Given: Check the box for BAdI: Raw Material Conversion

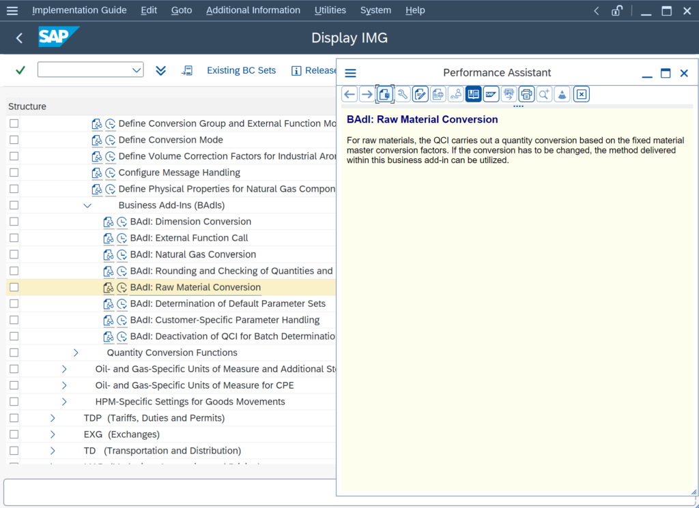Looking at the screenshot, I should 14,287.
